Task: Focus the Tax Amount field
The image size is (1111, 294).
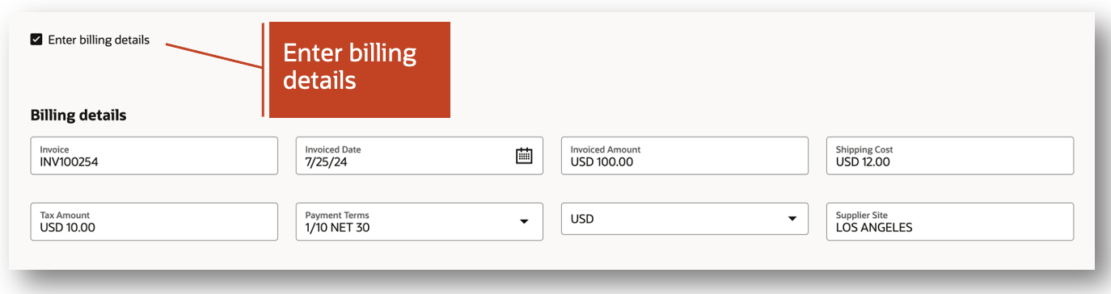Action: click(x=154, y=221)
